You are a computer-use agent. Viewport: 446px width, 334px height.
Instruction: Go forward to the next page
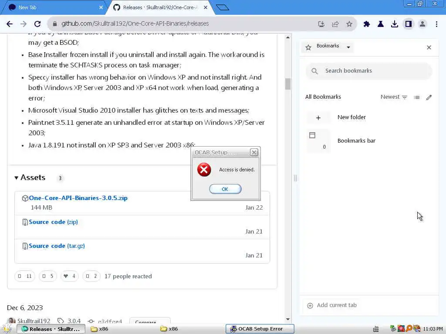click(x=24, y=24)
